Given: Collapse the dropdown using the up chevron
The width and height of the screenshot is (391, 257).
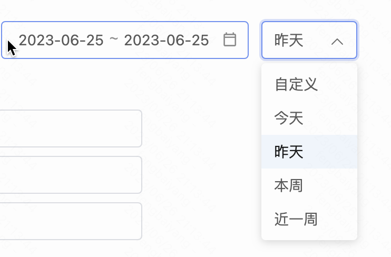Looking at the screenshot, I should pos(337,42).
